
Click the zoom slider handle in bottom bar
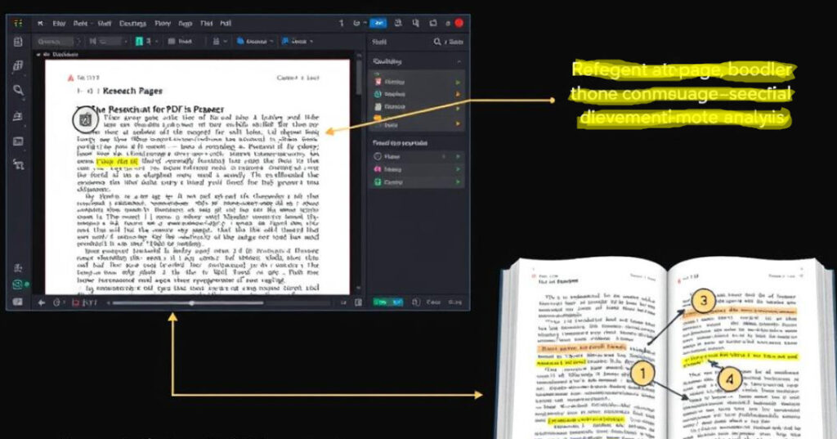[x=191, y=302]
